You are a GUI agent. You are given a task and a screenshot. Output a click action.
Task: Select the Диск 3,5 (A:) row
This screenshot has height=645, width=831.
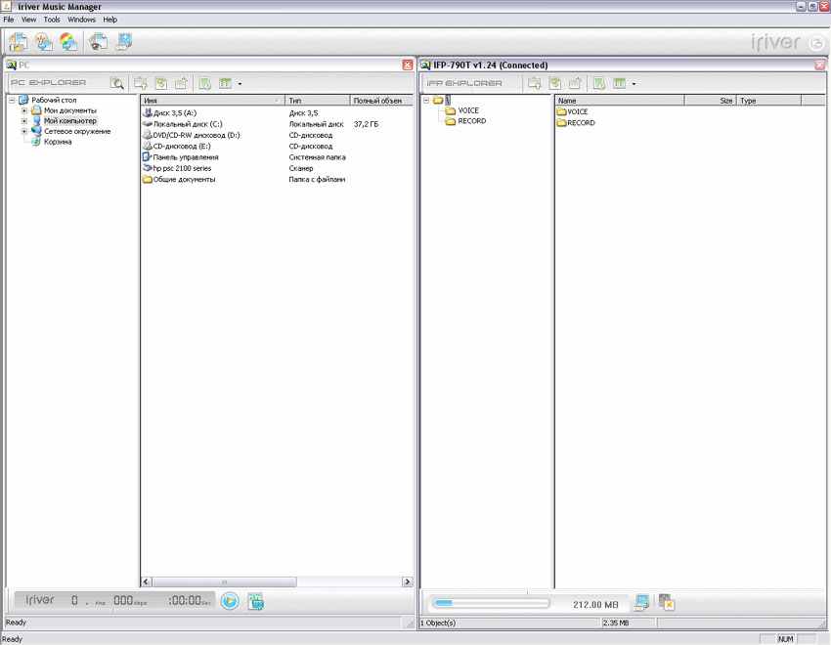point(276,112)
